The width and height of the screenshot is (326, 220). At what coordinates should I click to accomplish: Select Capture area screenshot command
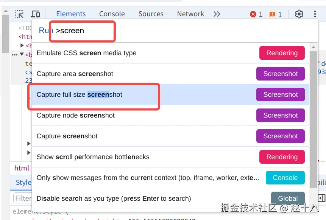tap(171, 74)
